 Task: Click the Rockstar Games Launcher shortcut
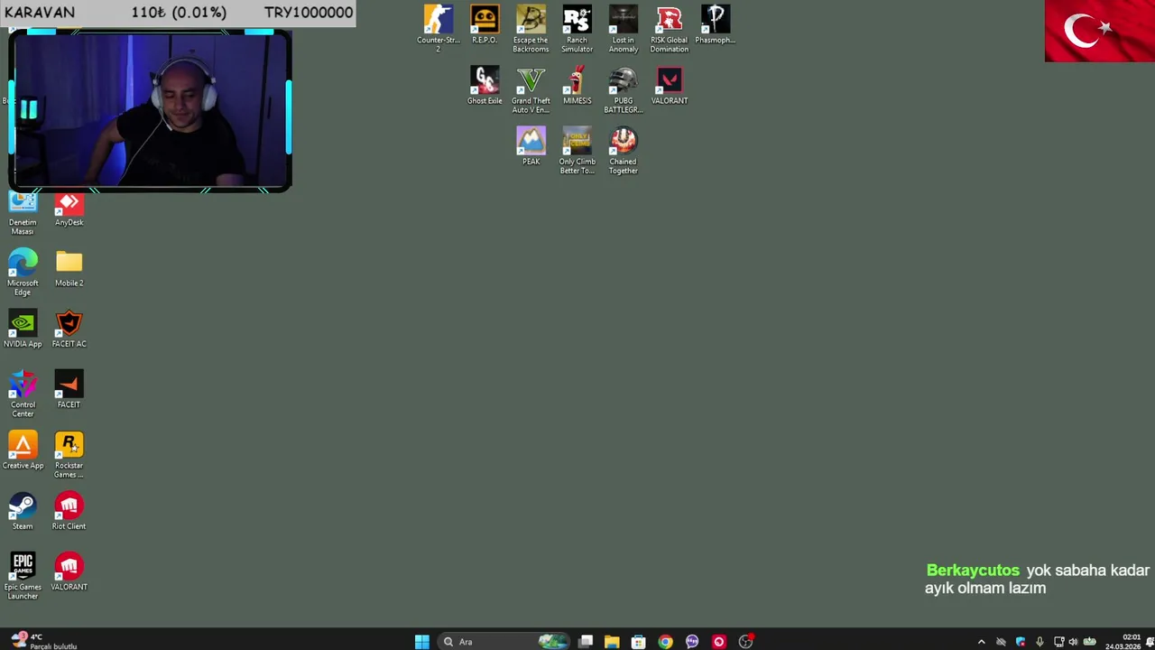pos(69,453)
